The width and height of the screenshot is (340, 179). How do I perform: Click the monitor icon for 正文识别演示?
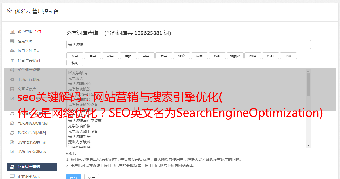click(x=12, y=176)
